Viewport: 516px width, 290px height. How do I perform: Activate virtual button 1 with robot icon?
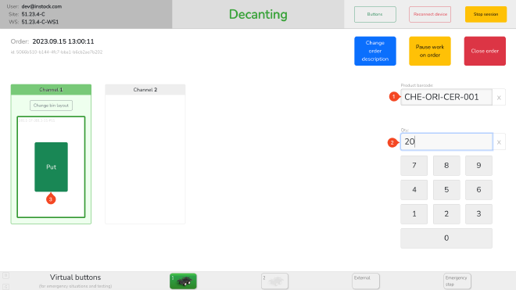point(183,281)
